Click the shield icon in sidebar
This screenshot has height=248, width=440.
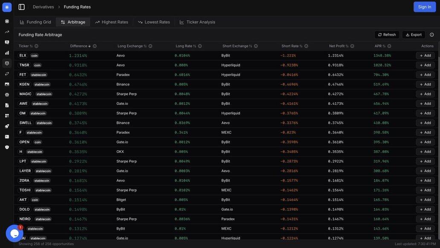(7, 147)
